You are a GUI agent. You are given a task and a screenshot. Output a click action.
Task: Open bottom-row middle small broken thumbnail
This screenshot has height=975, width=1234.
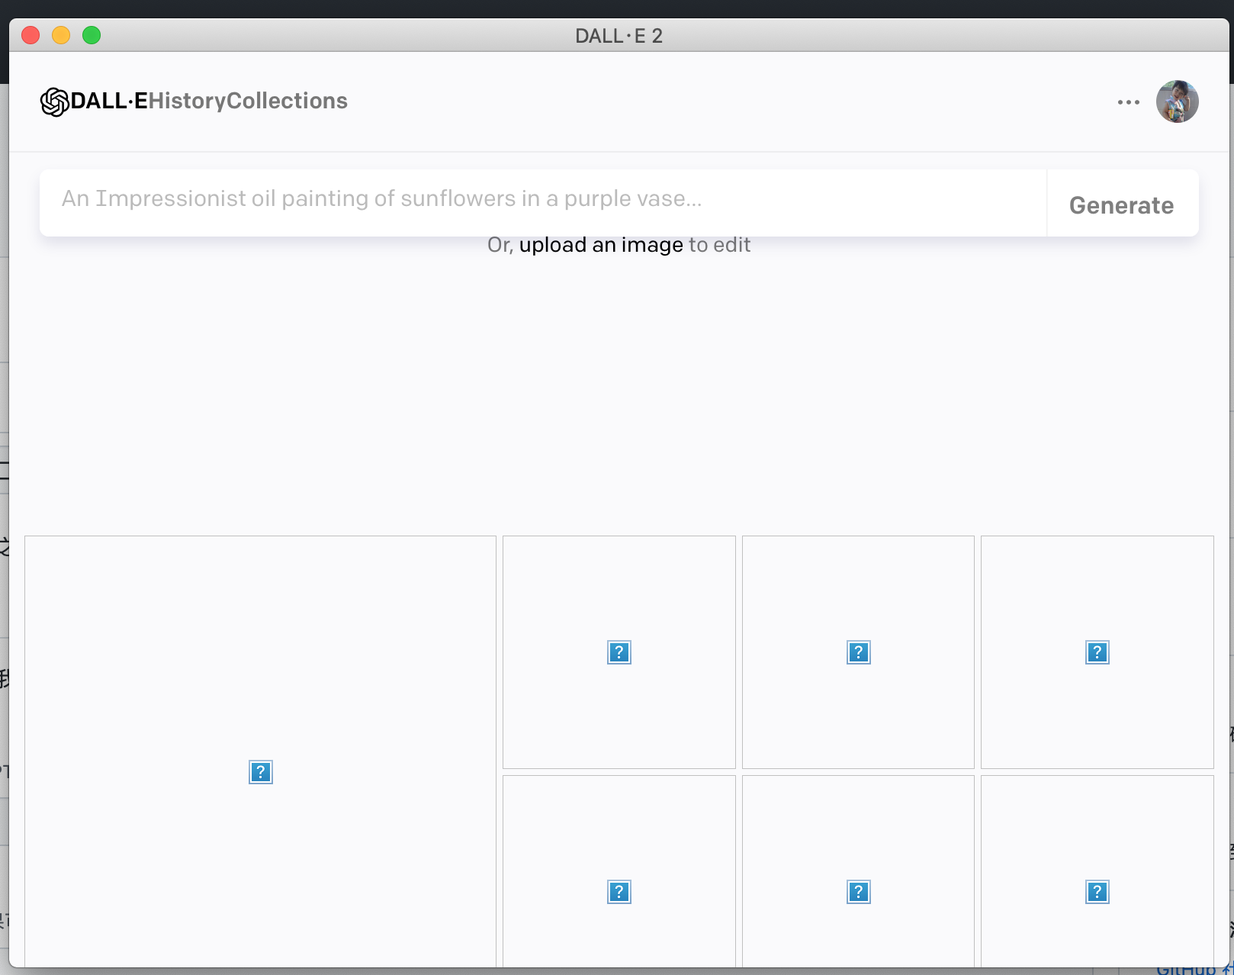click(x=858, y=871)
